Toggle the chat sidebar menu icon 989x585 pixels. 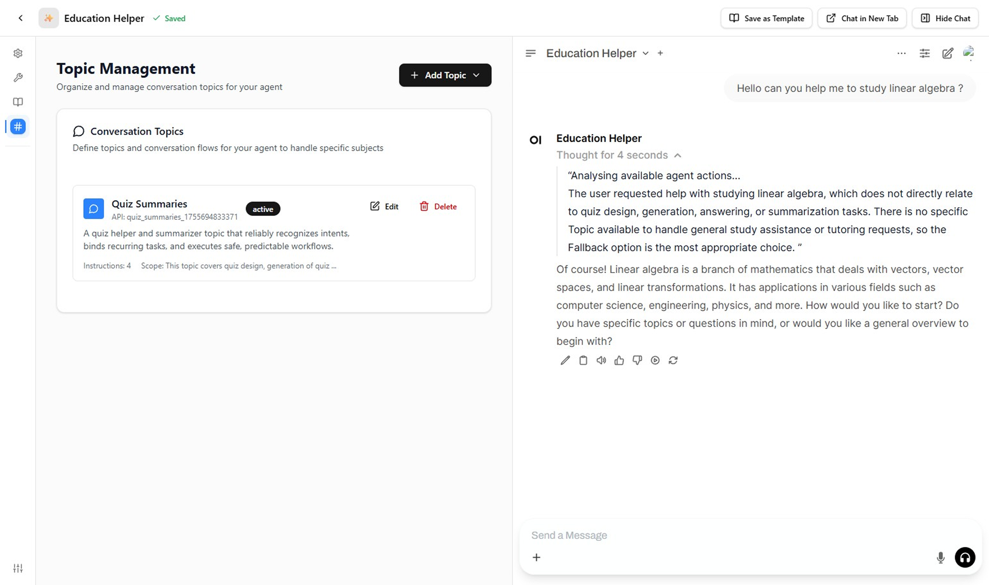[530, 53]
